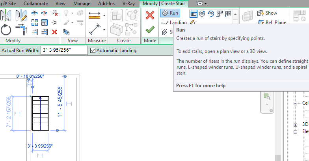This screenshot has height=161, width=309.
Task: Click the red Delete icon in Modify panel
Action: coord(54,32)
